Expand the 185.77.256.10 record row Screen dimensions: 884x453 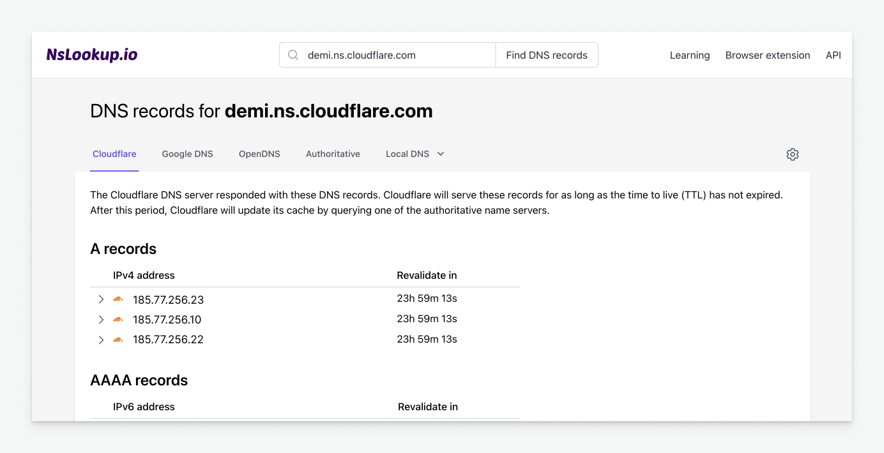coord(101,319)
